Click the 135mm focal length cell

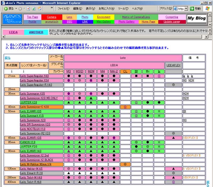click(x=12, y=169)
